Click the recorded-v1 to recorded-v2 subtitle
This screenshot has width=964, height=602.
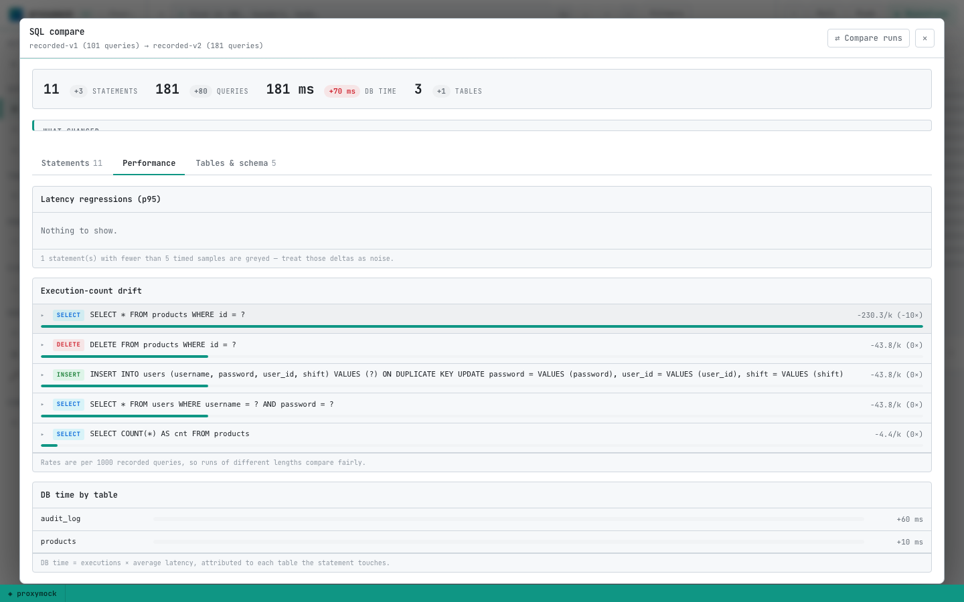point(146,45)
